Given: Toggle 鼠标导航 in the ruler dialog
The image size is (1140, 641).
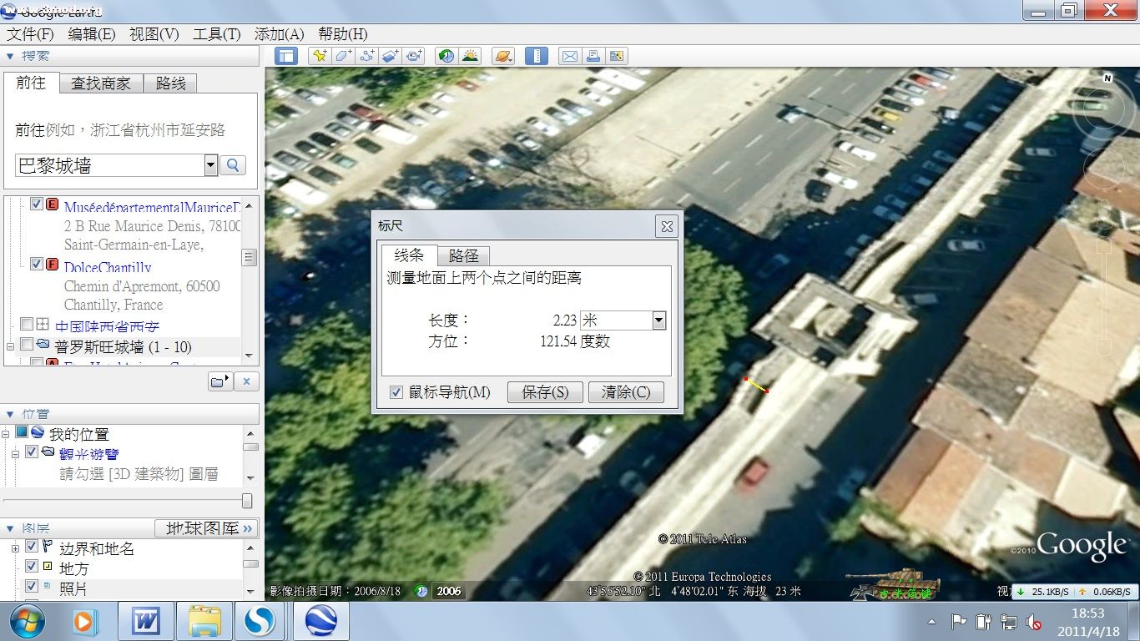Looking at the screenshot, I should click(396, 392).
